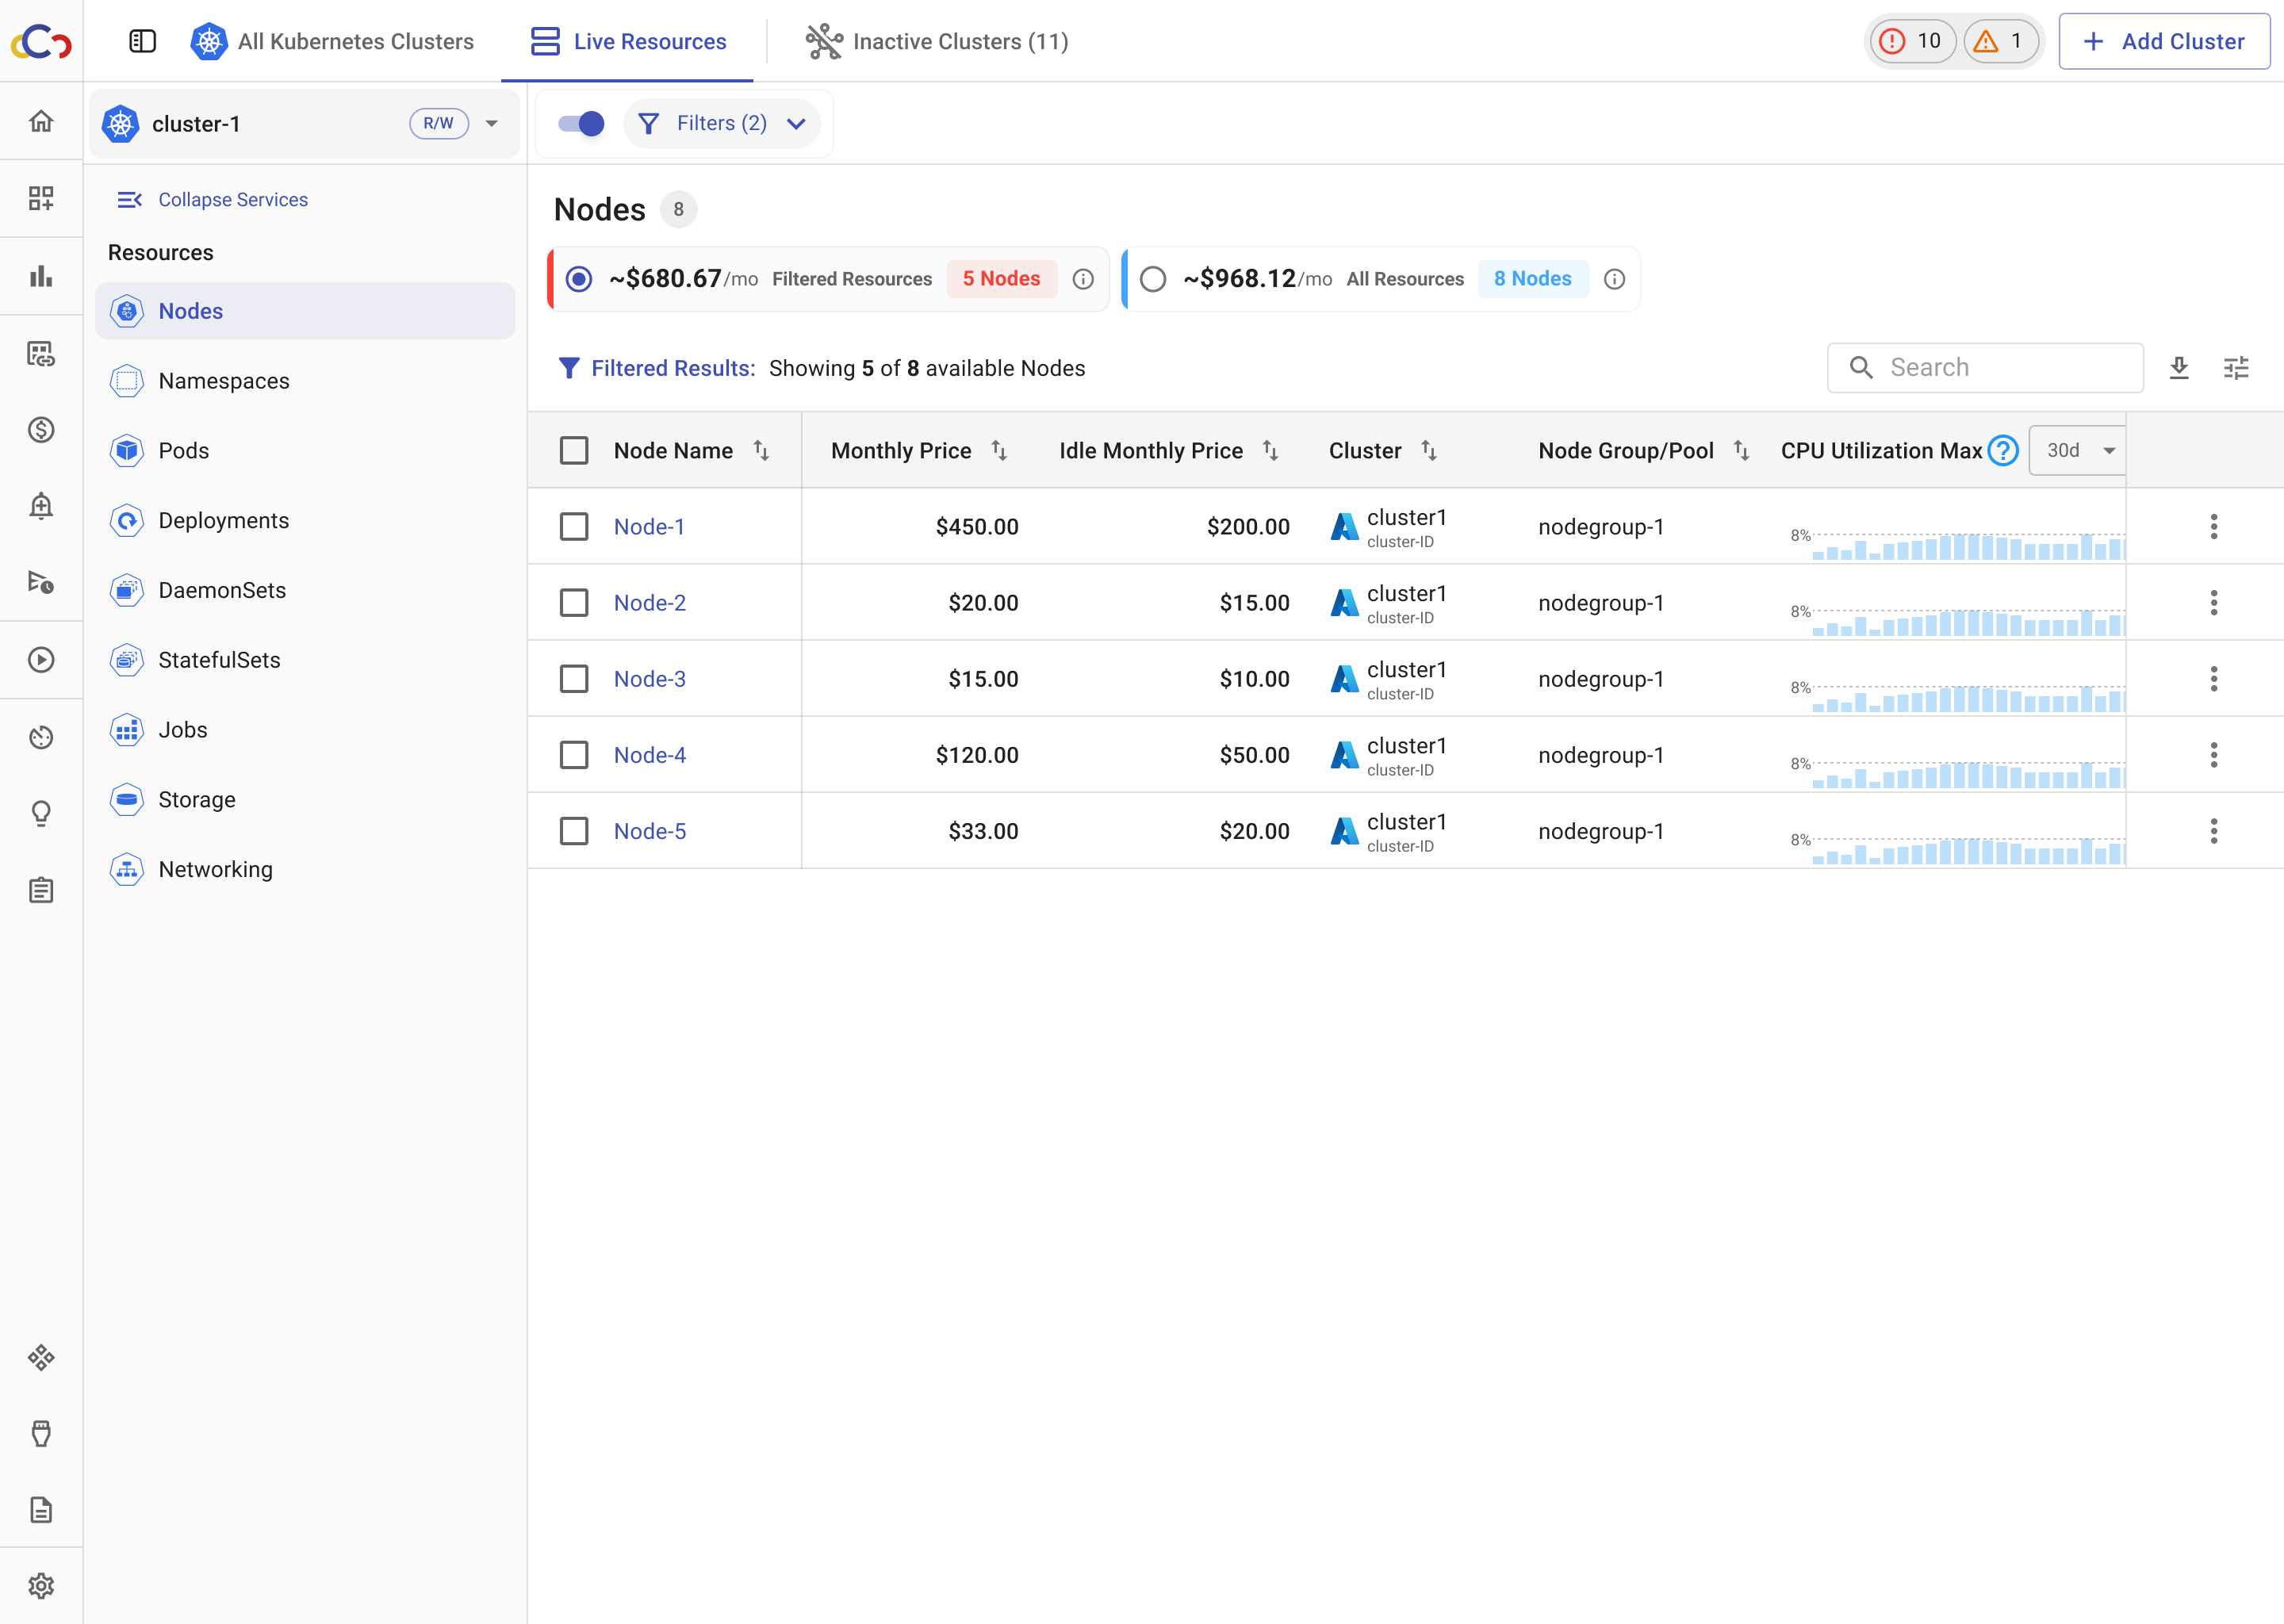
Task: Click the download icon beside Search
Action: pyautogui.click(x=2178, y=368)
